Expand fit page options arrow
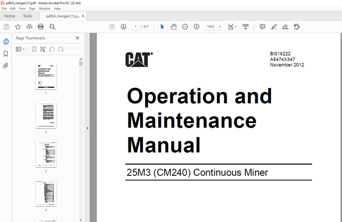342x222 pixels. (236, 27)
